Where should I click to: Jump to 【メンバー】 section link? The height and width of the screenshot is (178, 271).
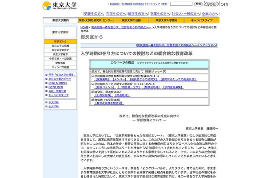[x=119, y=79]
